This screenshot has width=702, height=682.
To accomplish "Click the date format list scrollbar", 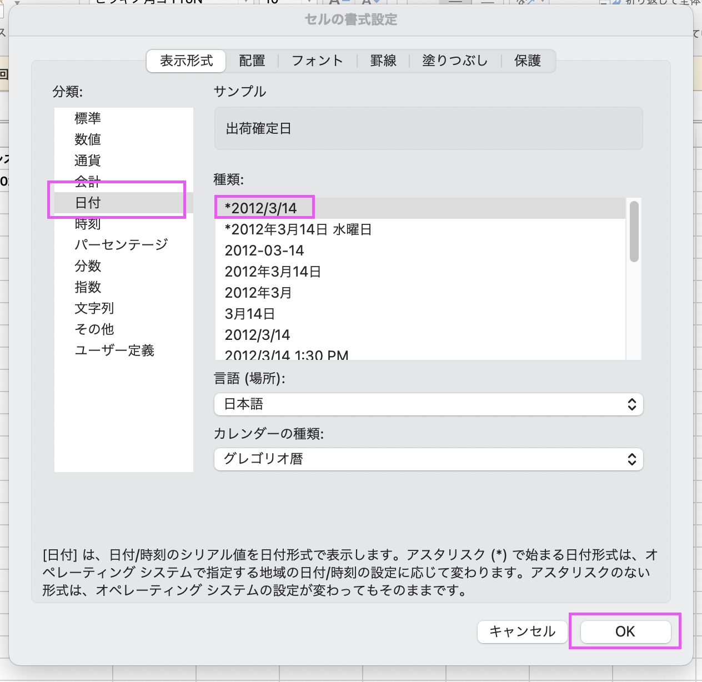I will [634, 233].
